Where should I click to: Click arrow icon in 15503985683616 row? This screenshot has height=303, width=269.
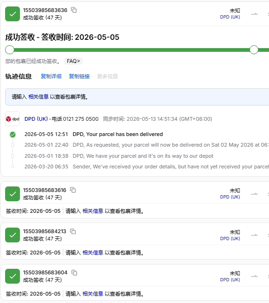(255, 194)
